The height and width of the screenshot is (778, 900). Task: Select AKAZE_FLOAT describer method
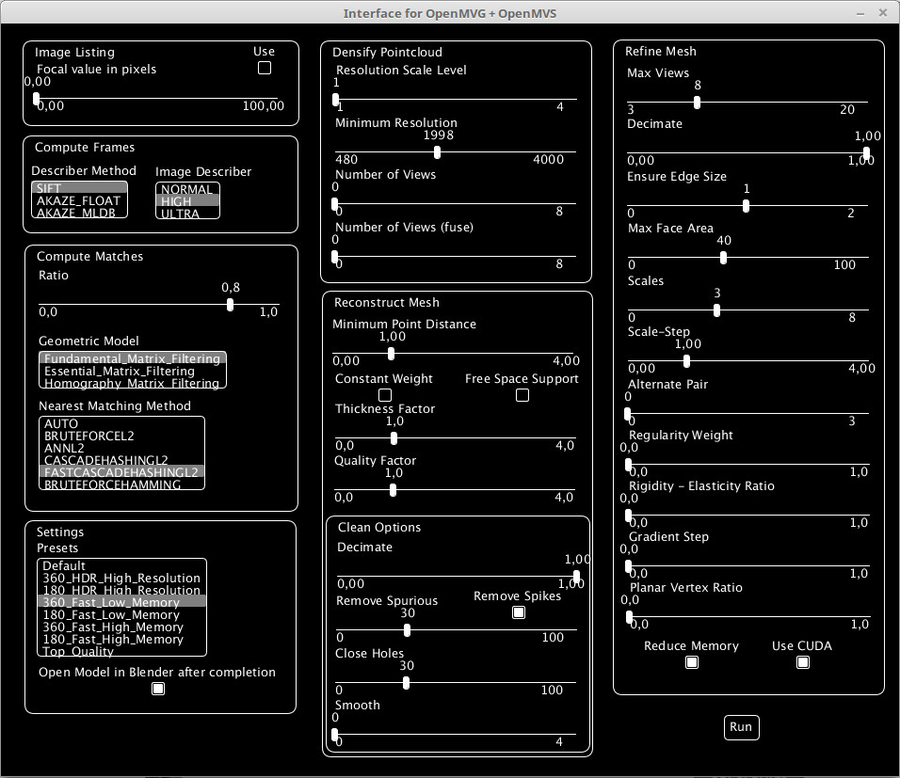pos(80,201)
